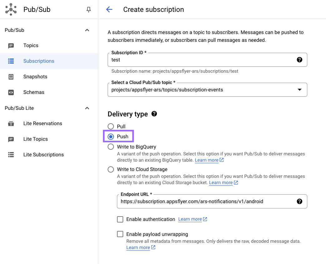Collapse the Pub/Sub sidebar section

pos(87,30)
